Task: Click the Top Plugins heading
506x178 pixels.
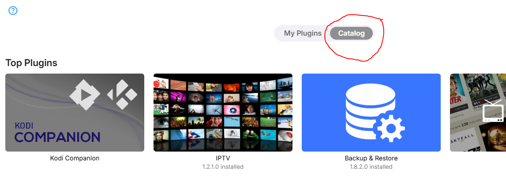Action: click(31, 63)
